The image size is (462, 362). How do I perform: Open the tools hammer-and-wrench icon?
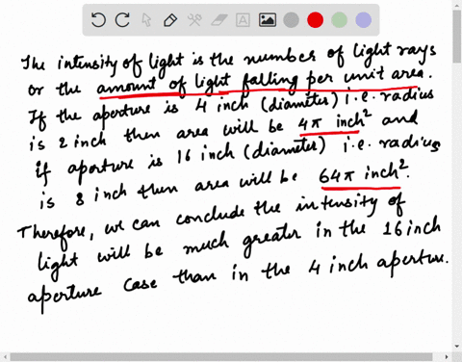pyautogui.click(x=194, y=20)
